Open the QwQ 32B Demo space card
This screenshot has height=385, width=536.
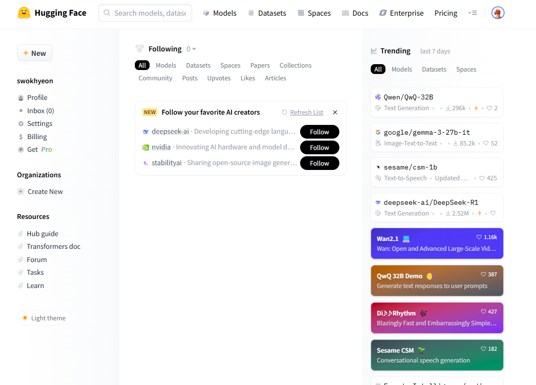(x=437, y=281)
